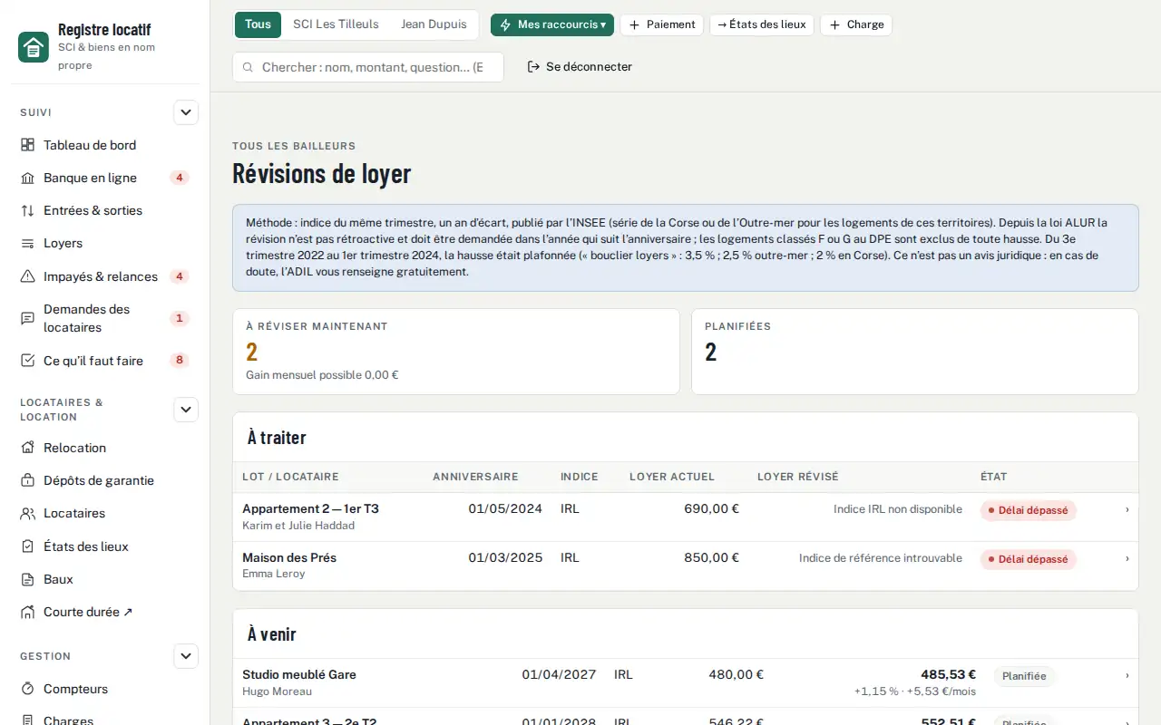The height and width of the screenshot is (725, 1161).
Task: Click the Entrées & sorties arrows icon
Action: tap(27, 210)
